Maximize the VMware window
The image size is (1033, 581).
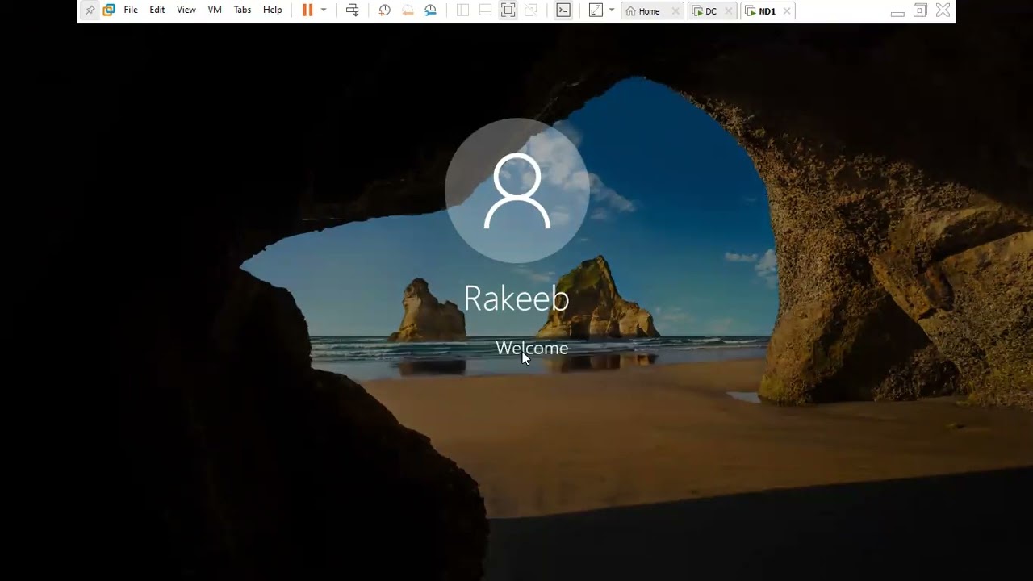pos(920,10)
